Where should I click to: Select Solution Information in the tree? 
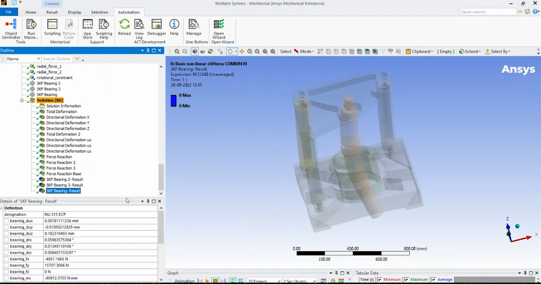click(64, 106)
